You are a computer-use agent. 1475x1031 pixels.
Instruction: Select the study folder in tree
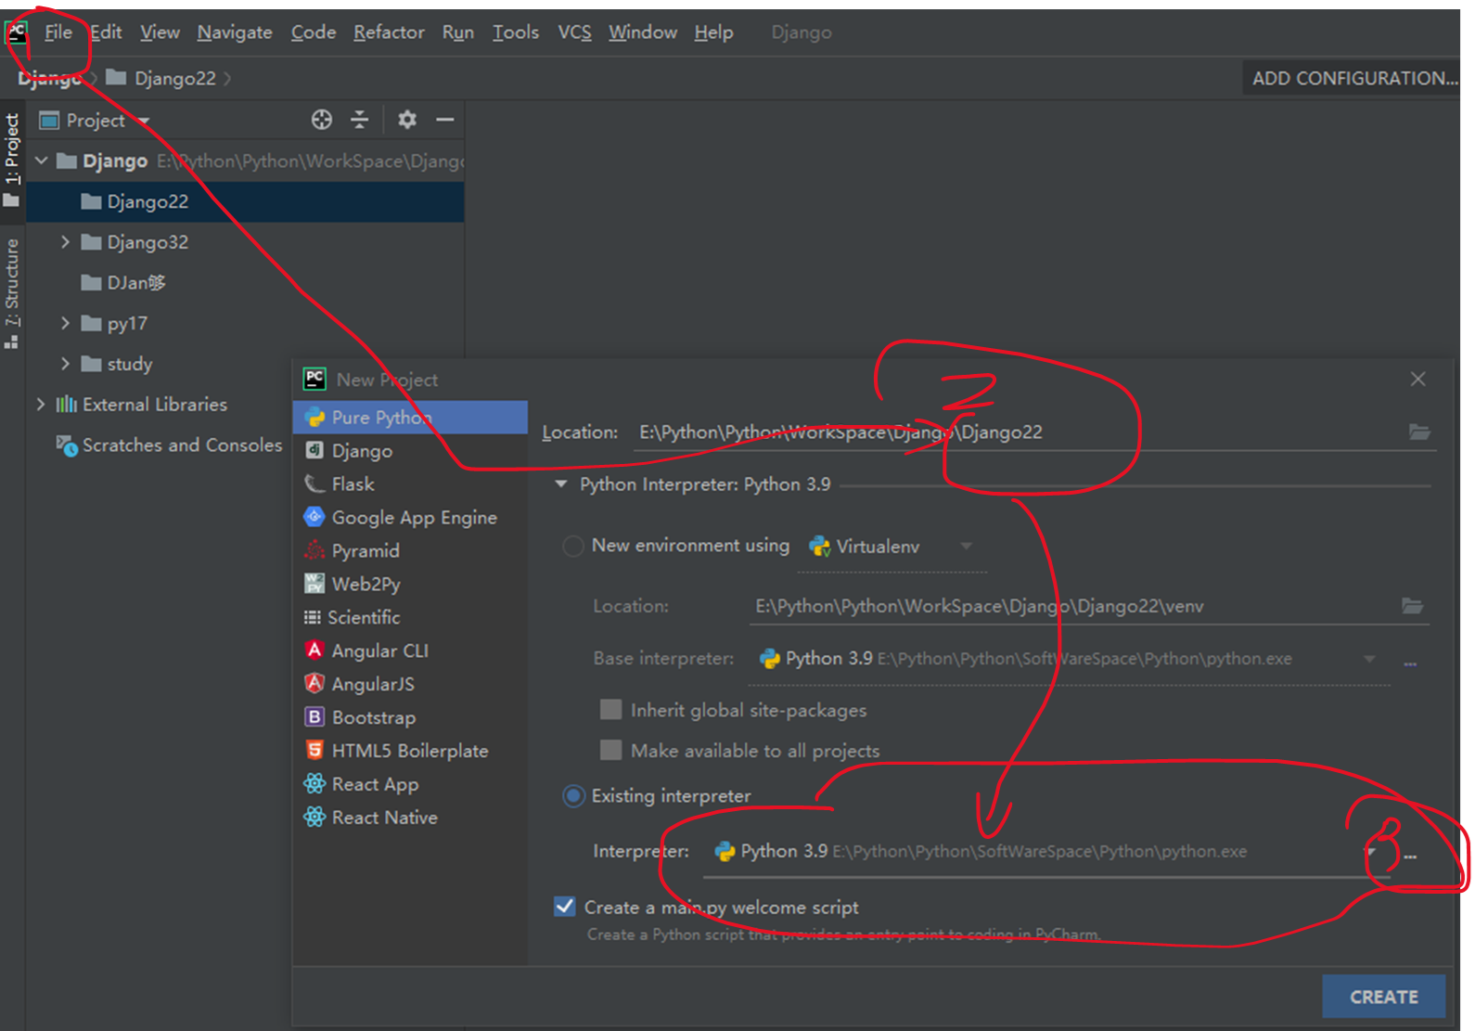coord(116,364)
